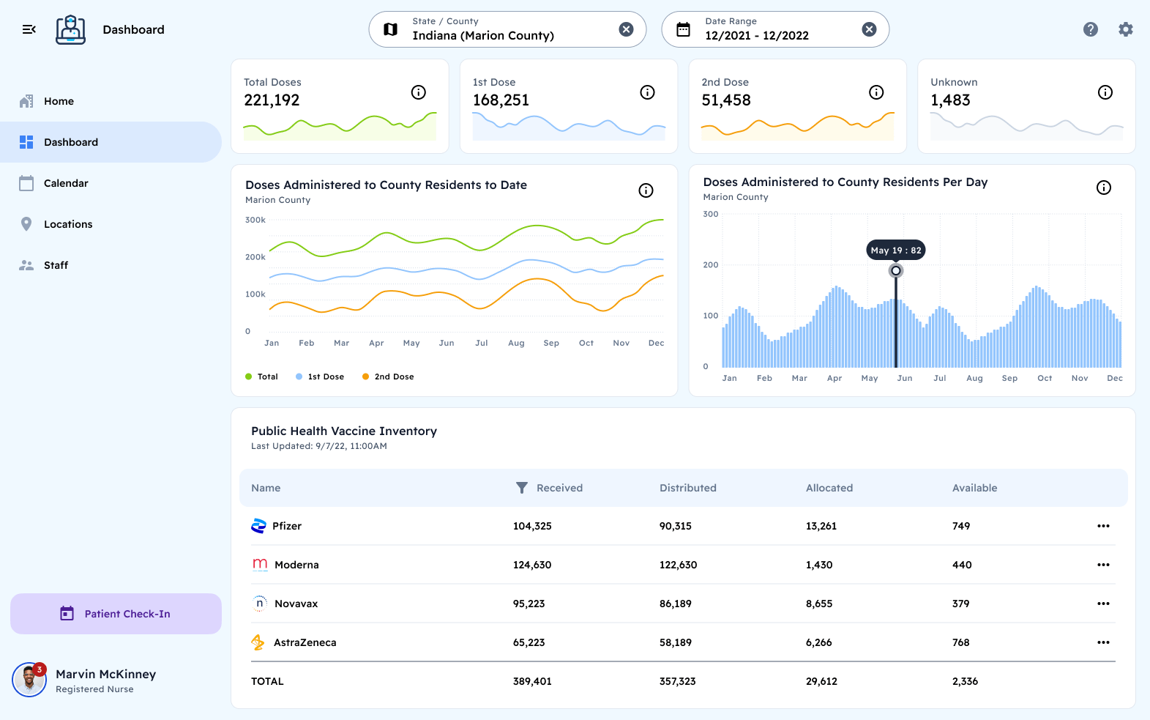Image resolution: width=1150 pixels, height=720 pixels.
Task: Toggle the 1st Dose legend series
Action: [x=319, y=376]
